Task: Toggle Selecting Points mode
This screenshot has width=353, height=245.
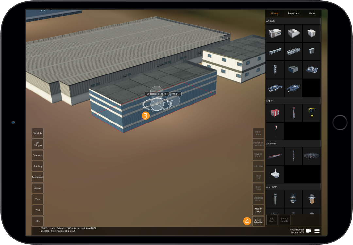Action: pyautogui.click(x=258, y=199)
